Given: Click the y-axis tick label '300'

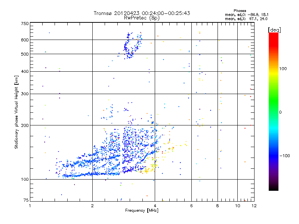Looking at the screenshot, I should click(x=25, y=94).
